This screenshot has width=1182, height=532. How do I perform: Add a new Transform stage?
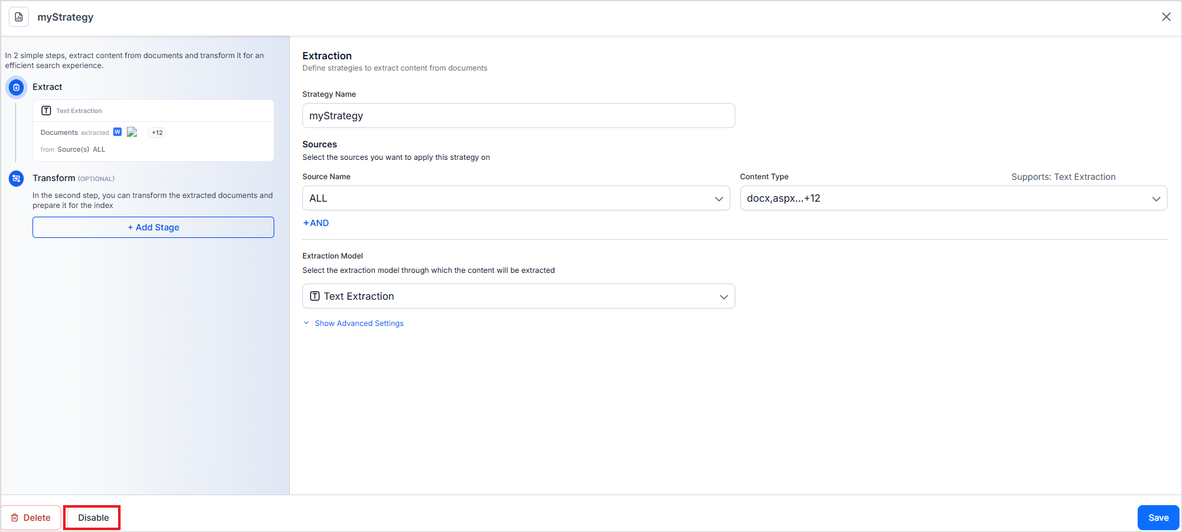click(153, 227)
